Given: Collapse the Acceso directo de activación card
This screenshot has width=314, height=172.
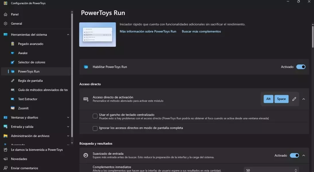Looking at the screenshot, I should coord(304,99).
